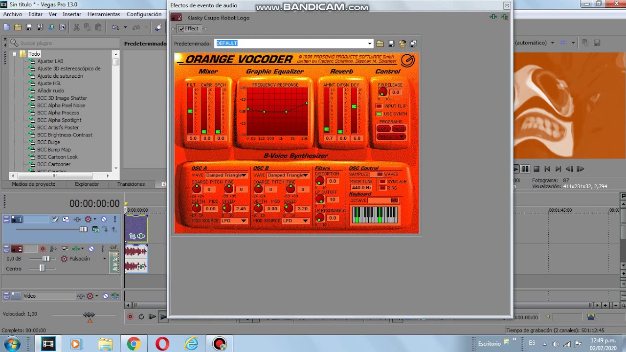Open the Undo history dropdown arrow
The image size is (626, 352).
click(125, 27)
